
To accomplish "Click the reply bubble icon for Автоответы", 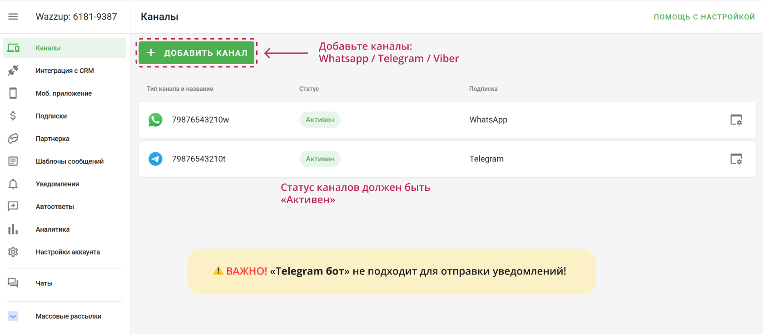I will tap(13, 206).
